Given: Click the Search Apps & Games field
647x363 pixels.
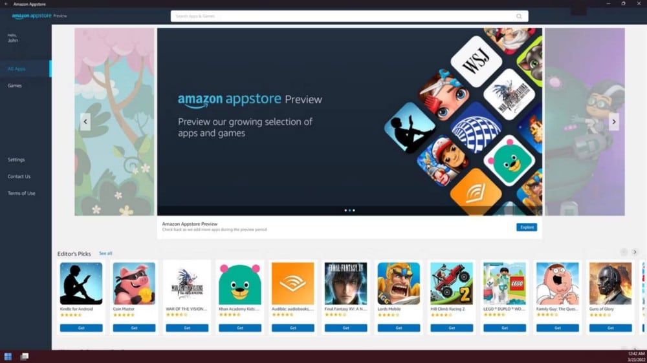Looking at the screenshot, I should tap(349, 16).
